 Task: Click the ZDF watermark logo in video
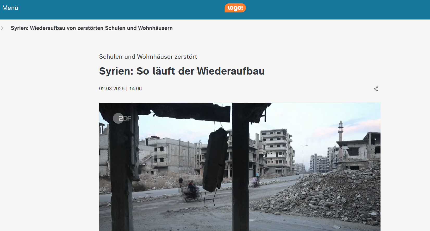pyautogui.click(x=122, y=118)
